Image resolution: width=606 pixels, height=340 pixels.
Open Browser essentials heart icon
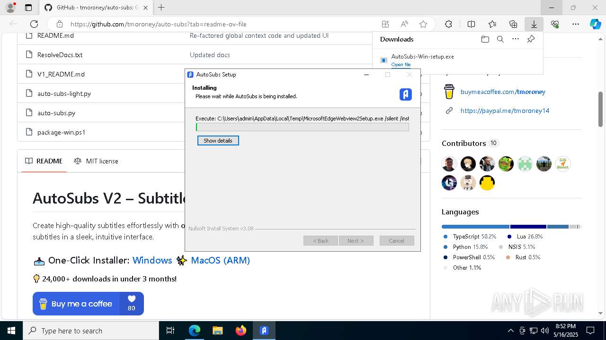[555, 24]
